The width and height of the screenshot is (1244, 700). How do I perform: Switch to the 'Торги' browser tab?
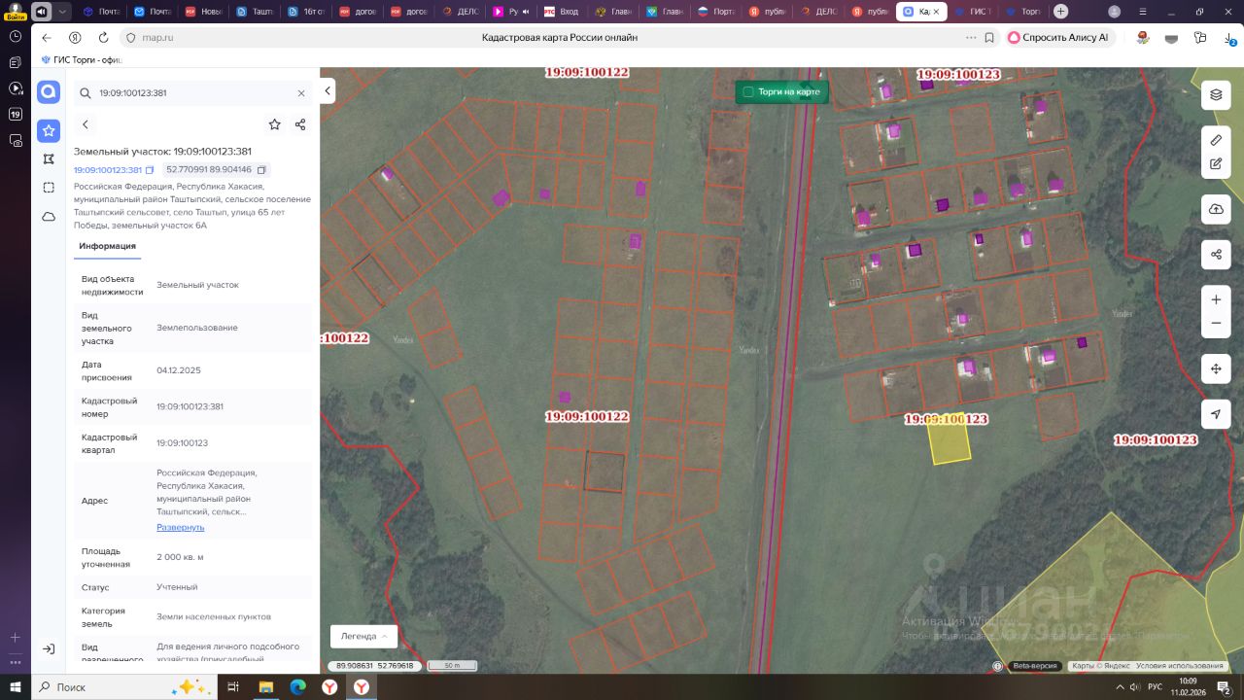click(x=1023, y=12)
